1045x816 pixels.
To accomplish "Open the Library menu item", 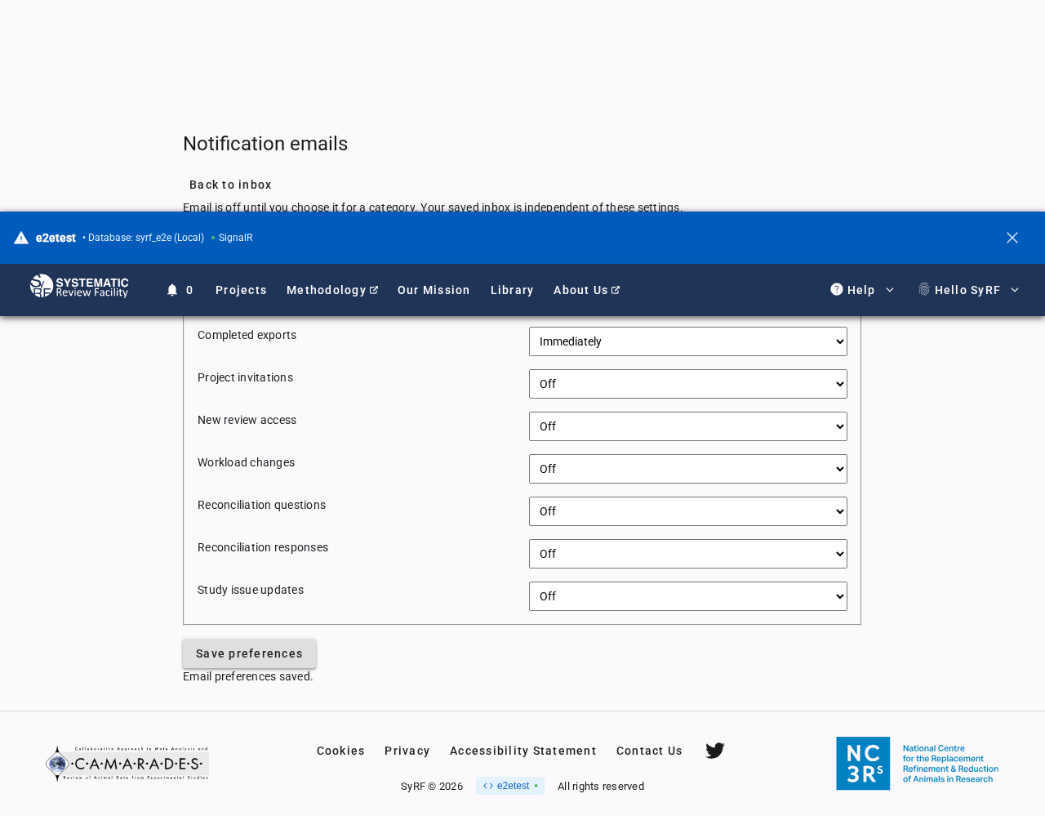I will (512, 290).
